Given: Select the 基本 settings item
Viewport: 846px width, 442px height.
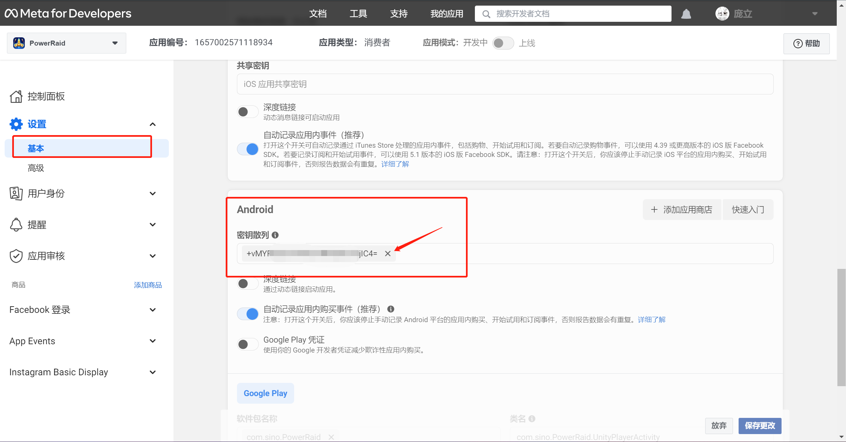Looking at the screenshot, I should (87, 148).
